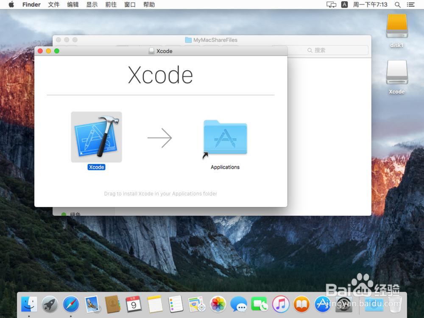The width and height of the screenshot is (424, 318).
Task: Open the Xcode mounted volume on desktop
Action: tap(397, 73)
